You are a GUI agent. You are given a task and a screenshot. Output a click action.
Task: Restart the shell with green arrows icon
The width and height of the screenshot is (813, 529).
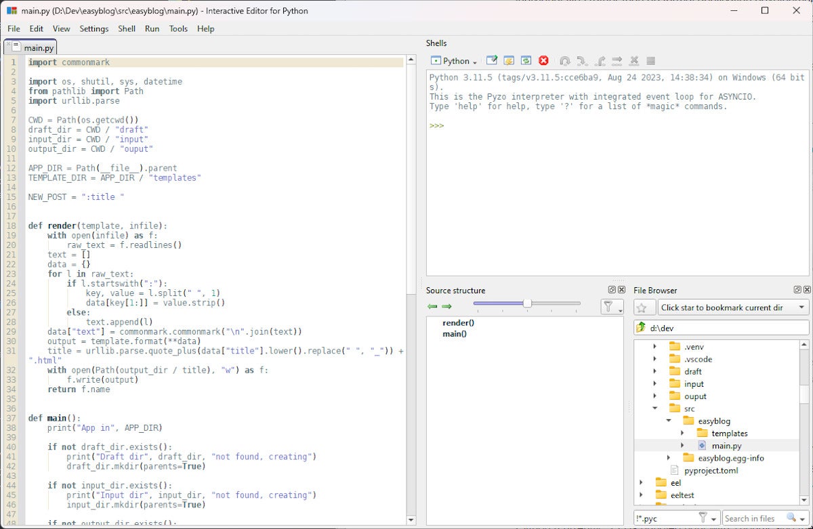coord(526,61)
